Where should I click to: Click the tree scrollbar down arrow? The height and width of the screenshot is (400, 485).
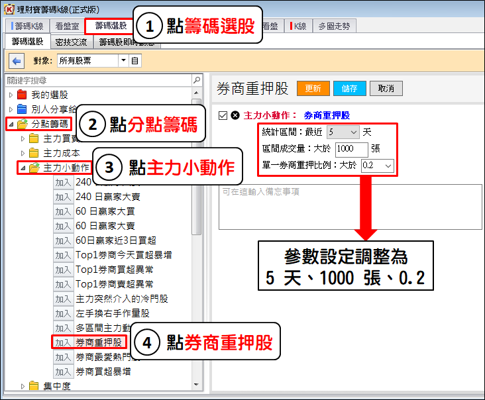pos(196,385)
